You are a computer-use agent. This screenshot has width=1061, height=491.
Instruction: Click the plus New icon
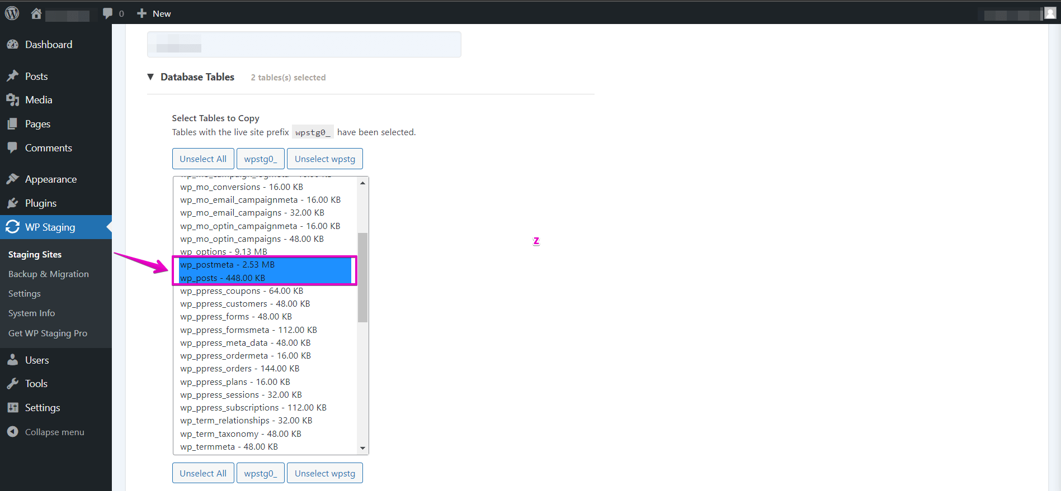[x=142, y=13]
